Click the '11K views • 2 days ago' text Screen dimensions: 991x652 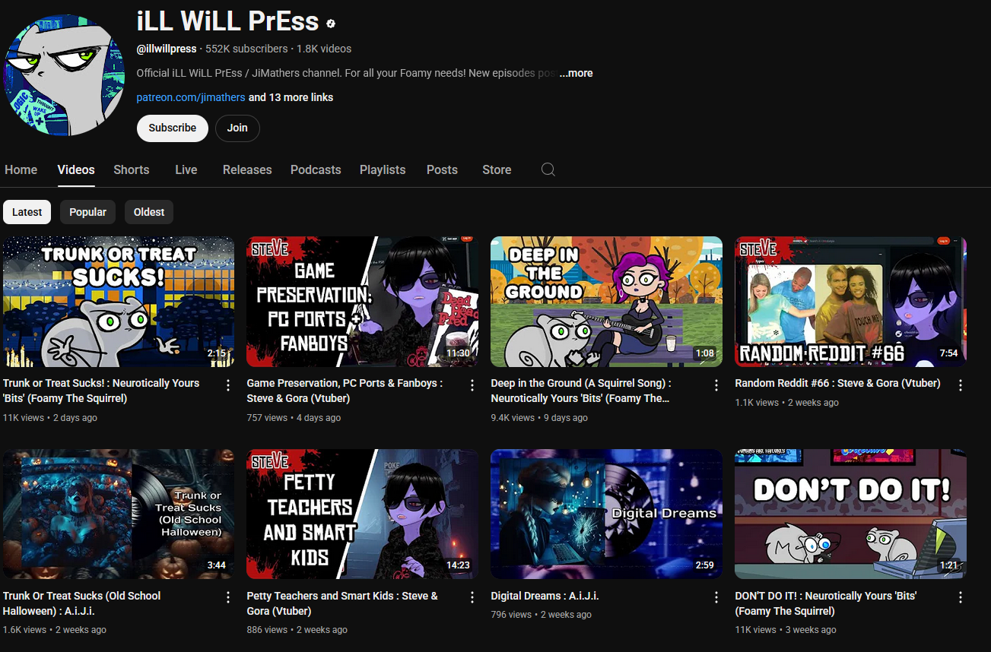pos(50,417)
